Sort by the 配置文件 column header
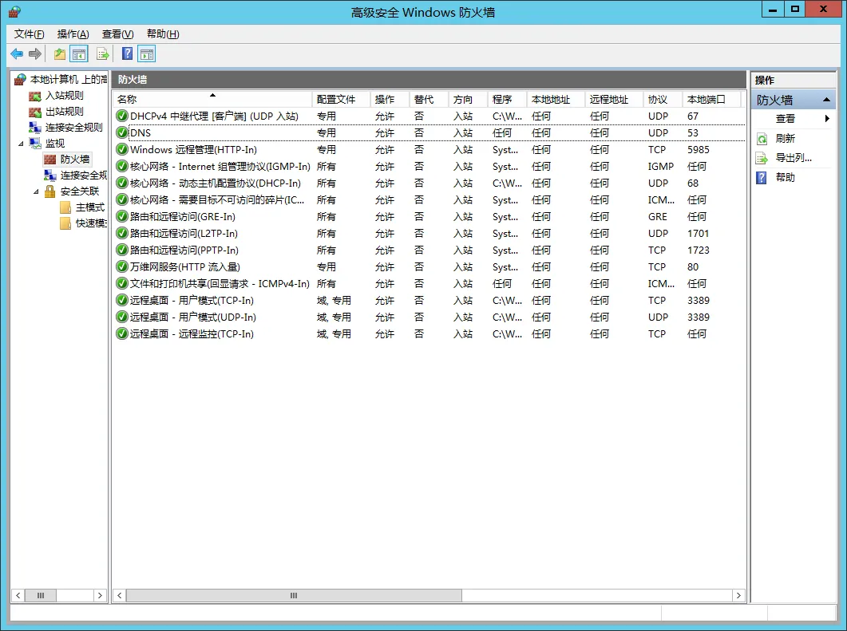Image resolution: width=847 pixels, height=631 pixels. (x=341, y=100)
